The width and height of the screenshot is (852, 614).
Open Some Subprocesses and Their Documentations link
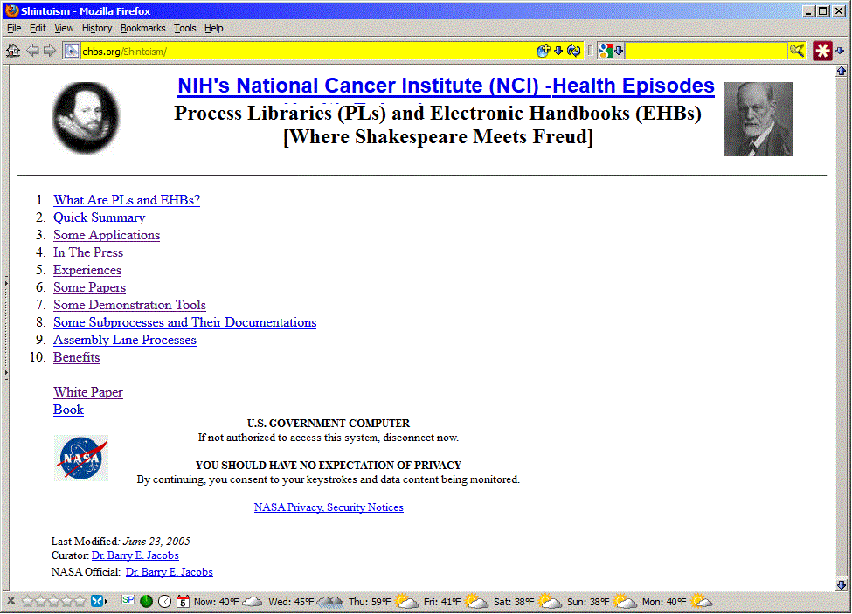(184, 322)
